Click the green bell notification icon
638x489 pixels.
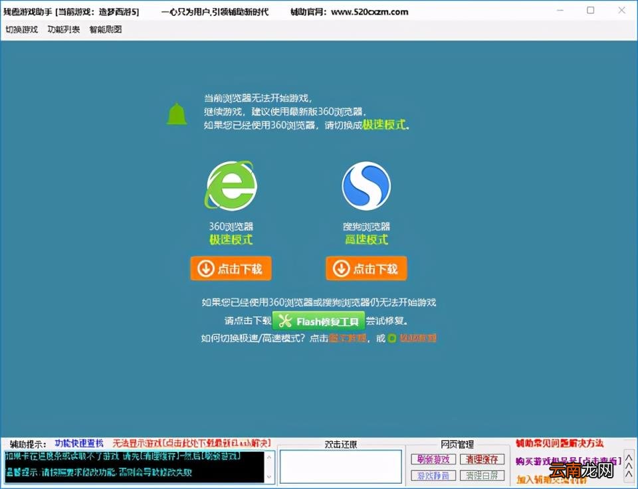pyautogui.click(x=177, y=114)
